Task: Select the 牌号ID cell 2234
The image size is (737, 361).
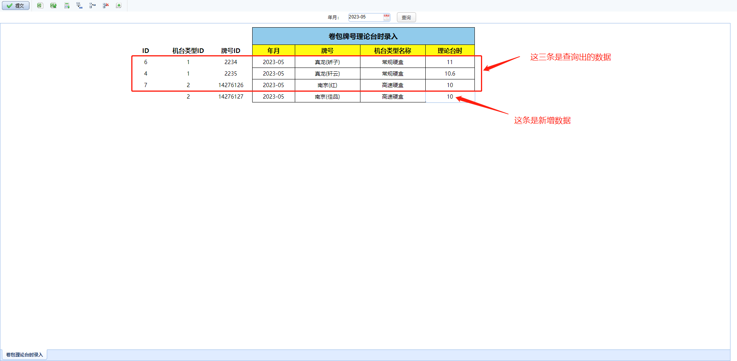Action: pyautogui.click(x=231, y=62)
